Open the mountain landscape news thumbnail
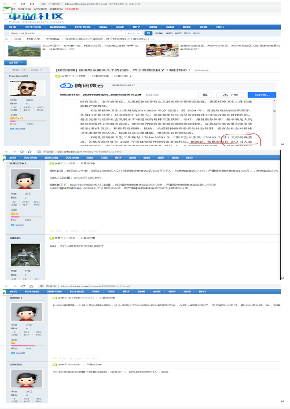This screenshot has height=409, width=290. [24, 51]
